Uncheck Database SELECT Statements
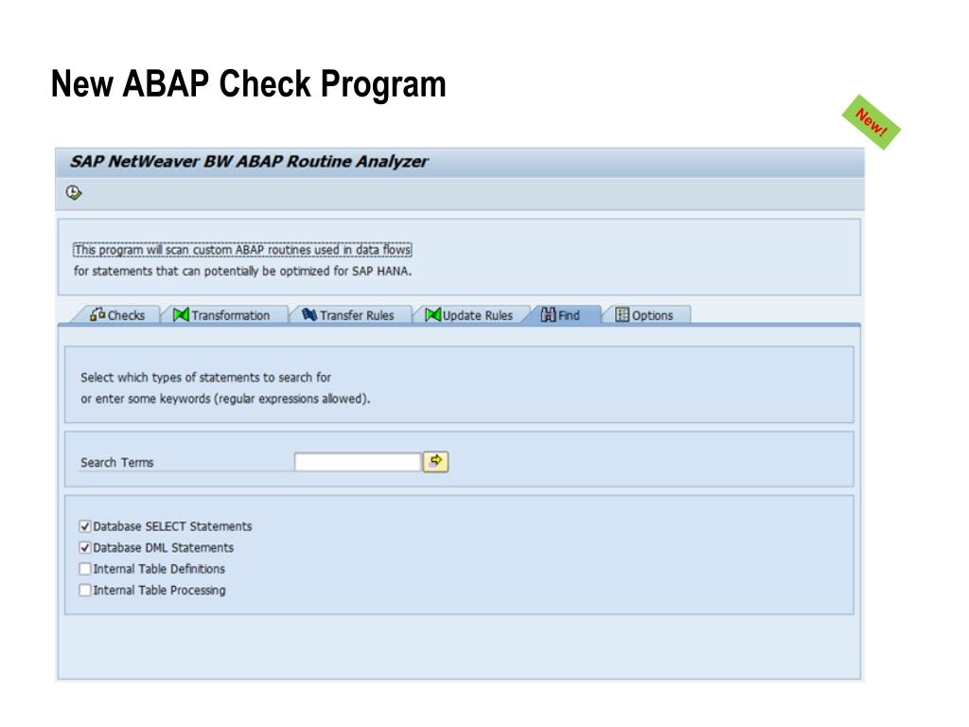 85,526
